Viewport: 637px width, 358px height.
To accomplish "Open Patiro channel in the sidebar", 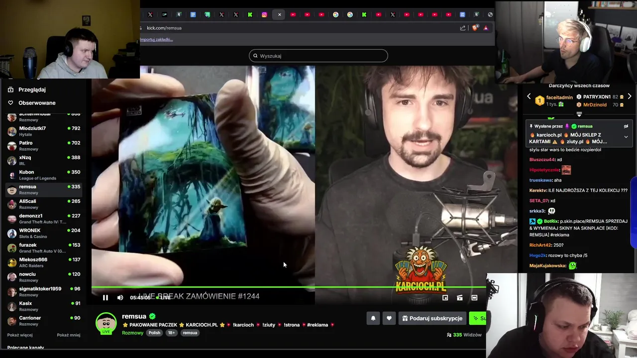I will pyautogui.click(x=44, y=146).
